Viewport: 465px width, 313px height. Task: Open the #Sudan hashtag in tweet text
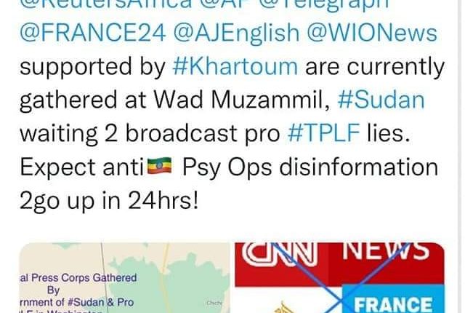(x=381, y=100)
